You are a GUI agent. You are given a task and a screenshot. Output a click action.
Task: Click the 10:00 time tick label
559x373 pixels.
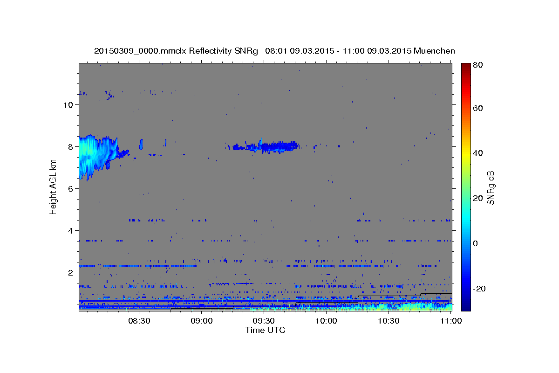[326, 321]
